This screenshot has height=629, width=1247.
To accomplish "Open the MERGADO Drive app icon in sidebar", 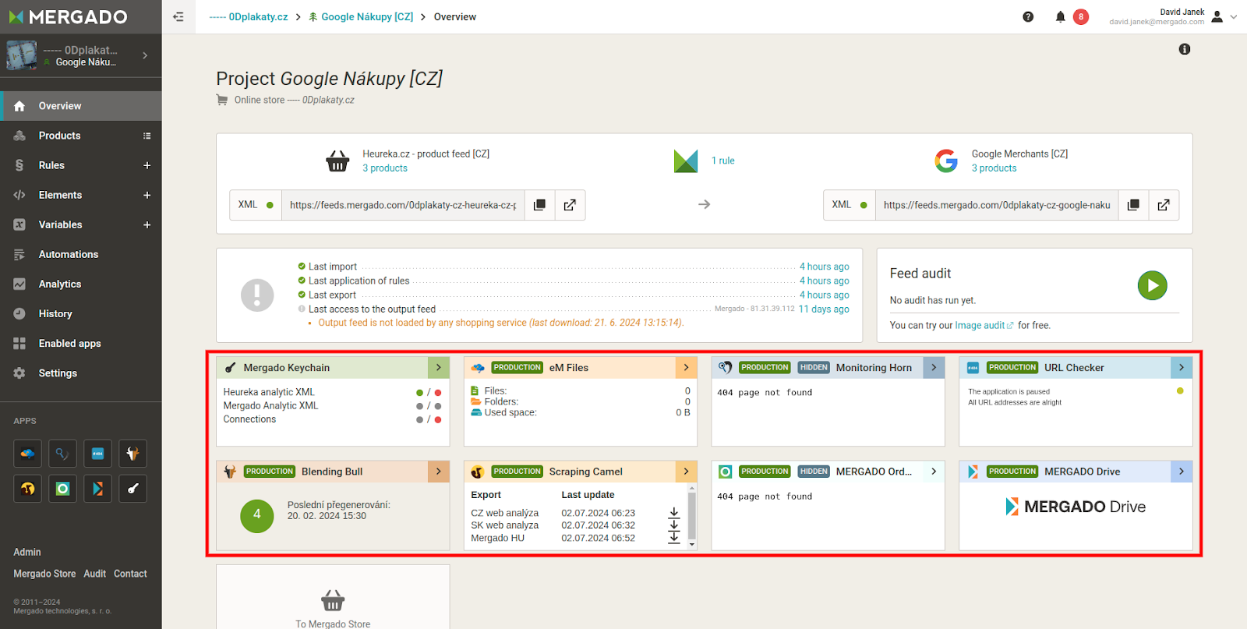I will 97,489.
